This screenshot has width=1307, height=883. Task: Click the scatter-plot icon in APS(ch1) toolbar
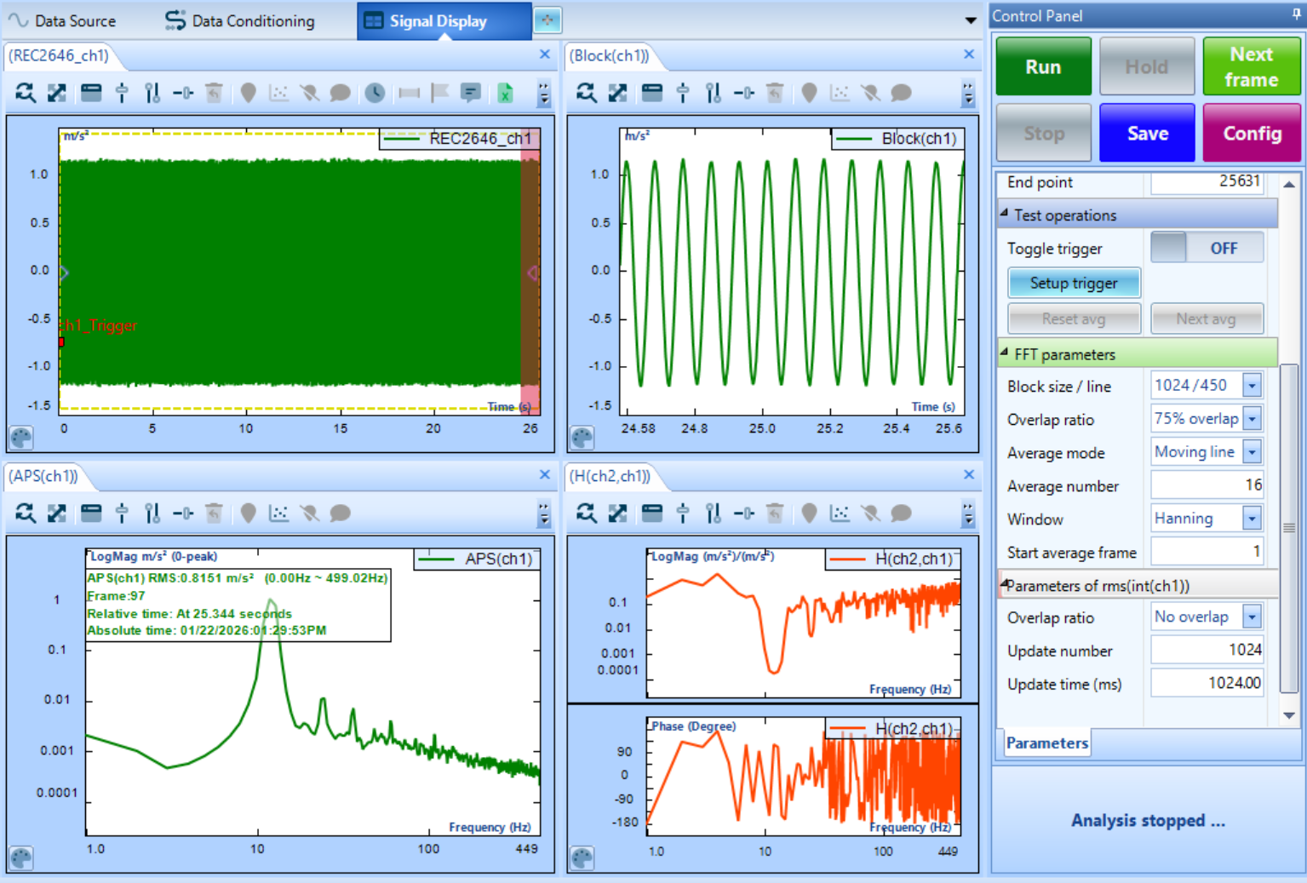tap(278, 513)
